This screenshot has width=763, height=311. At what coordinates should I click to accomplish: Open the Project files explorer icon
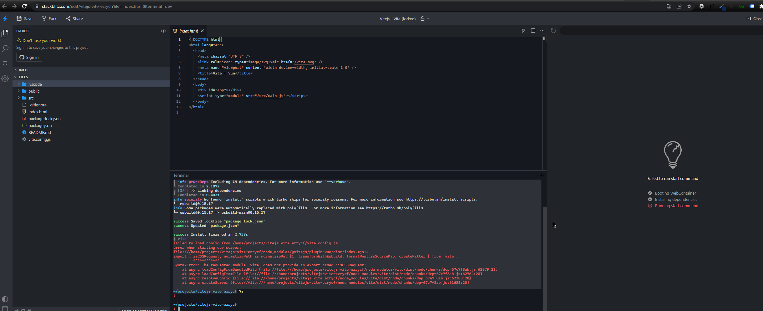5,33
